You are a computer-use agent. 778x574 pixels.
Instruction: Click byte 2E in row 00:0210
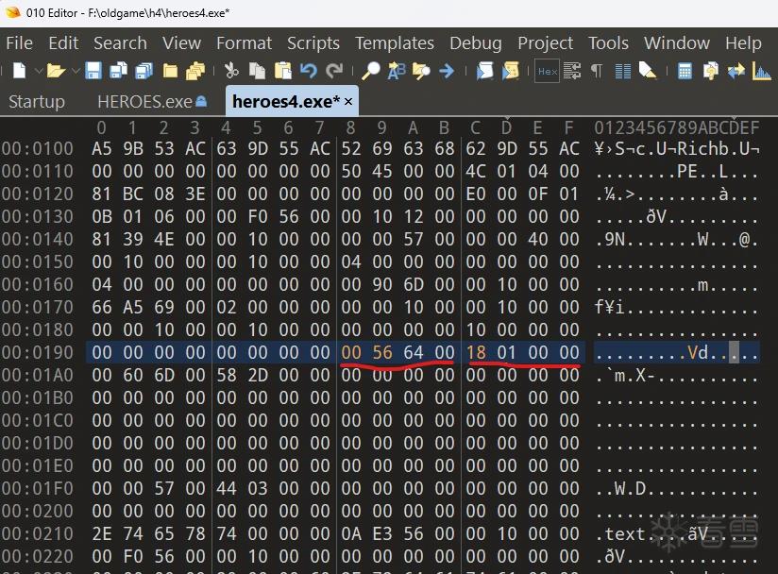pos(102,533)
